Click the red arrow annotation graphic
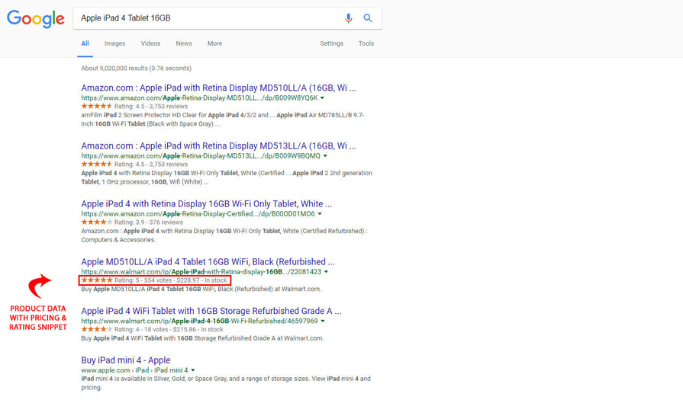This screenshot has height=400, width=683. (x=40, y=286)
